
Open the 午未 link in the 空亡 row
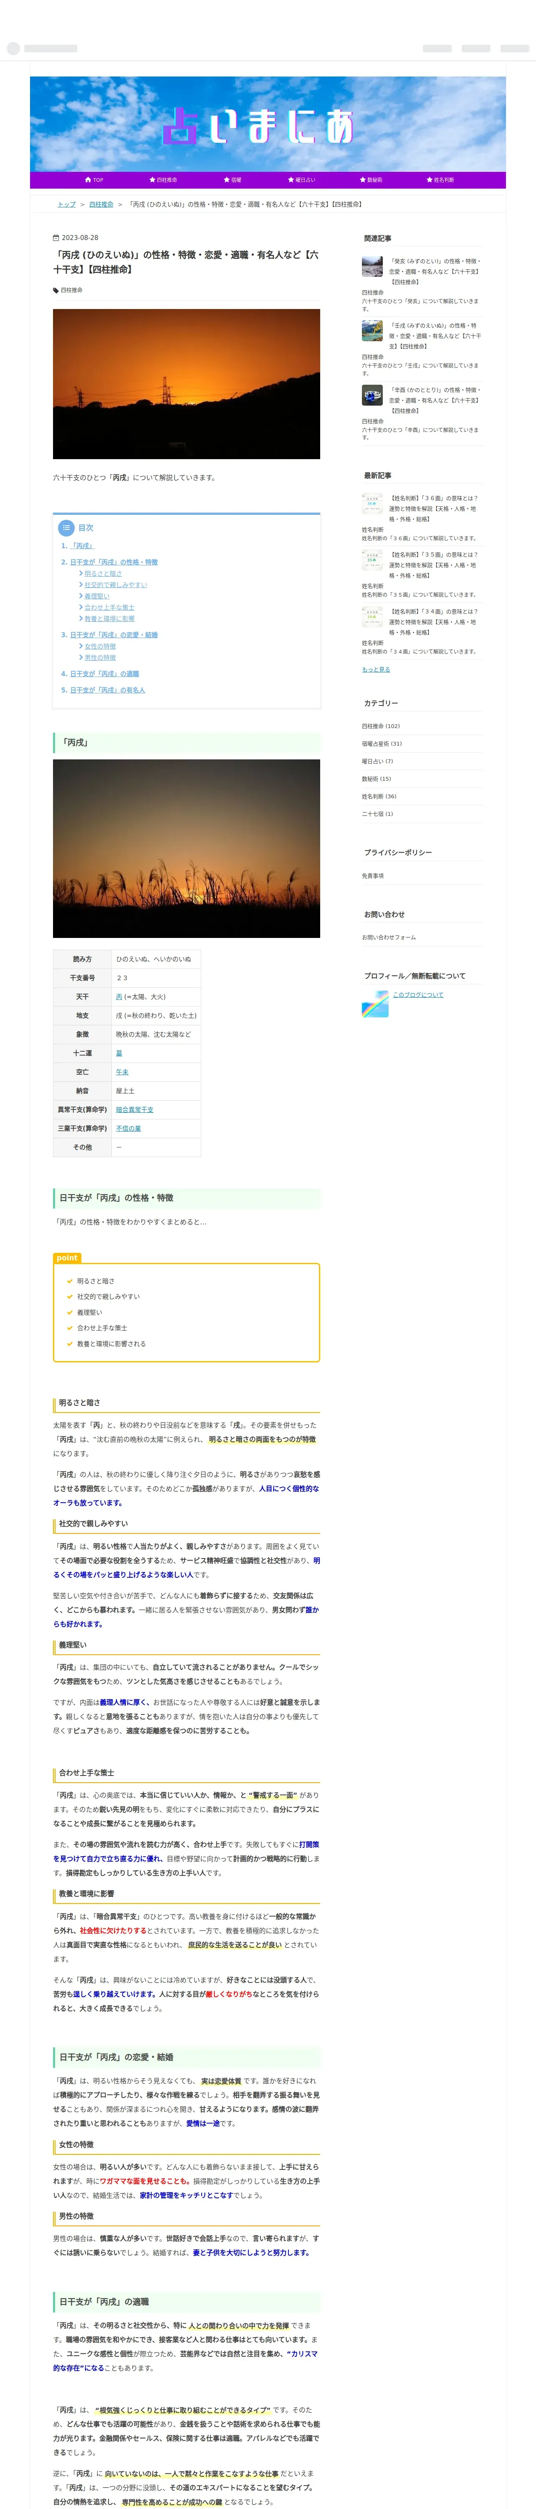coord(123,1072)
